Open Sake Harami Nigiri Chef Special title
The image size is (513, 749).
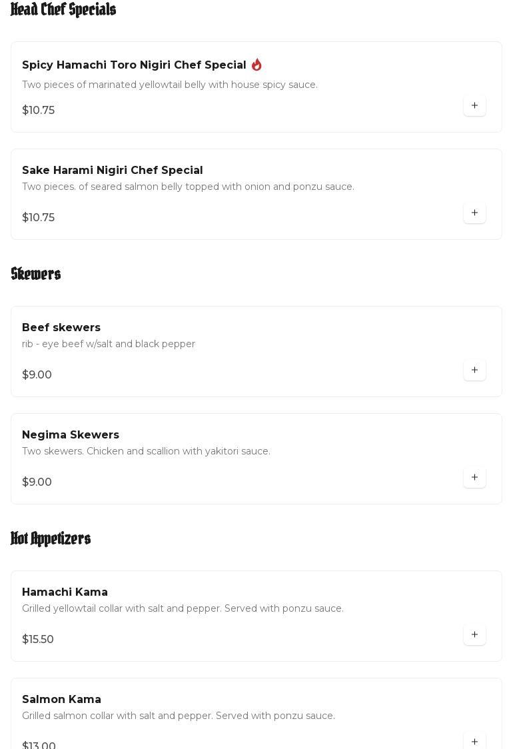click(x=112, y=170)
